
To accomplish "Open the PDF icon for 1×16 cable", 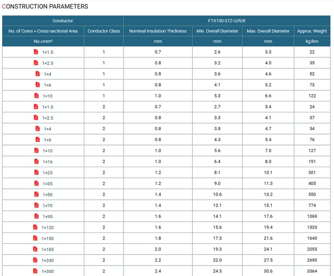I will tap(37, 162).
